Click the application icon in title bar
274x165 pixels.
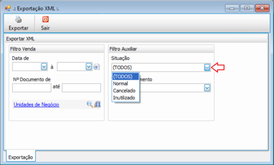(8, 8)
